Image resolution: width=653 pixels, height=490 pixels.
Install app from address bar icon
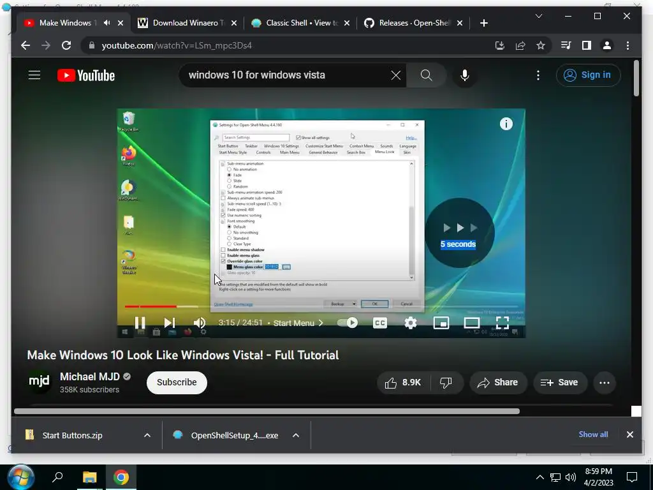click(500, 45)
